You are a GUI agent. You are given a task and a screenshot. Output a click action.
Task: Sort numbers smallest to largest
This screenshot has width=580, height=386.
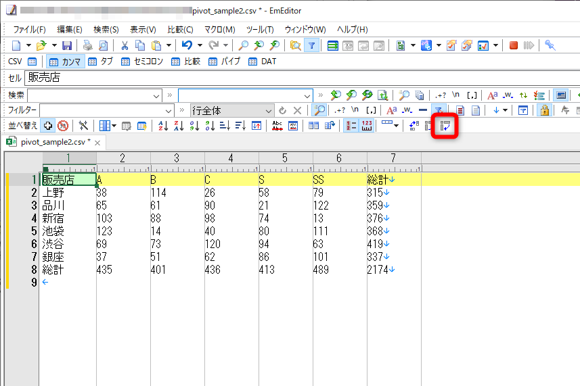(x=194, y=126)
